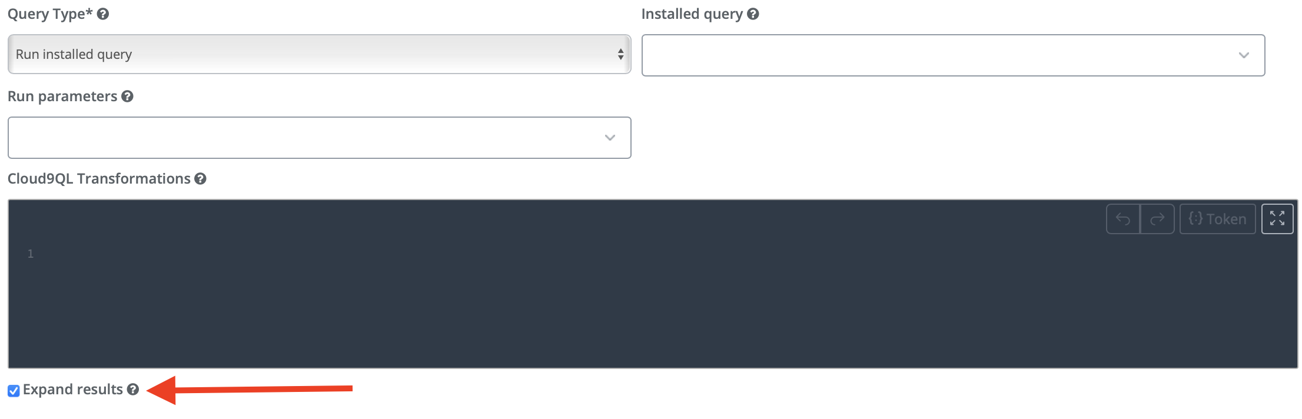Select line number 1 in editor gutter
This screenshot has width=1302, height=419.
pyautogui.click(x=31, y=254)
